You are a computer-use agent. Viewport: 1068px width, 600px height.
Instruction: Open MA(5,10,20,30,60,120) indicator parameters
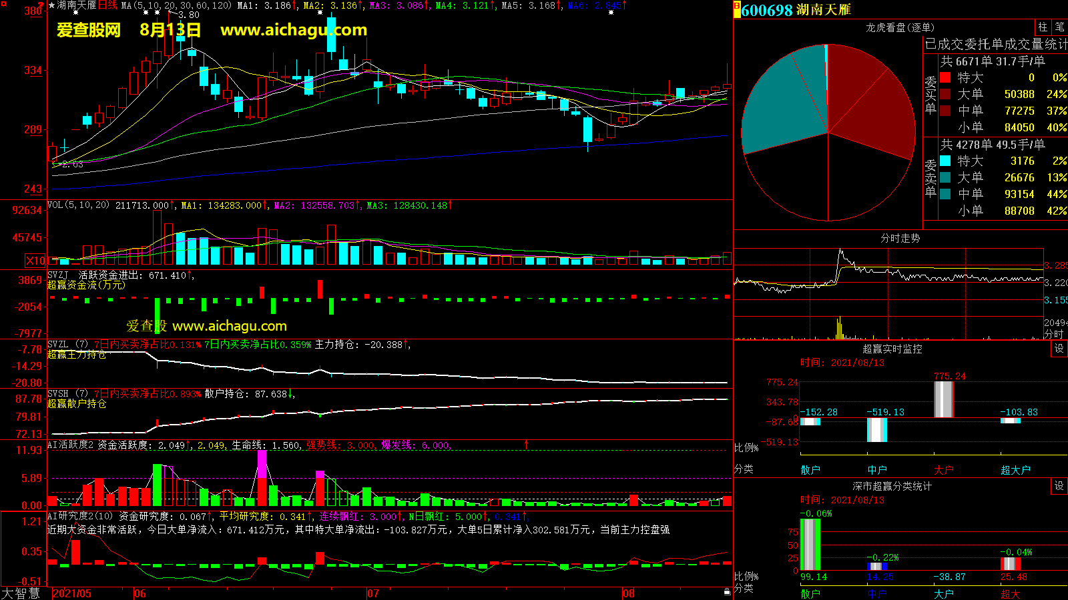(176, 5)
